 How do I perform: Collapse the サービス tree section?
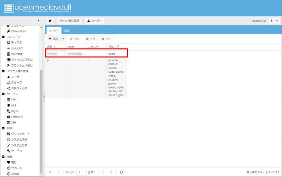point(3,94)
